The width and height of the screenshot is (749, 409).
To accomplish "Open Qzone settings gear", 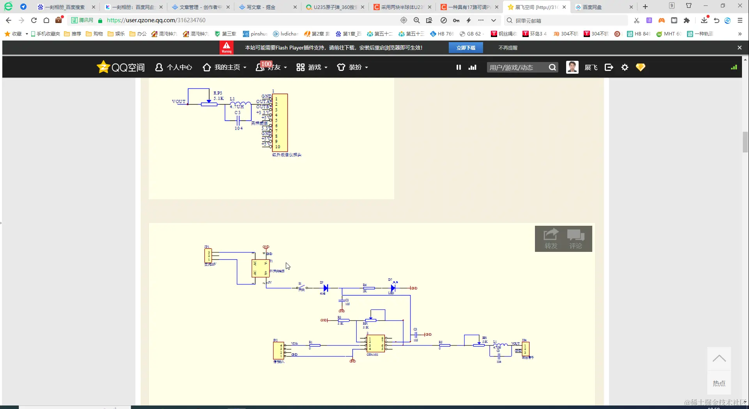I will coord(625,67).
